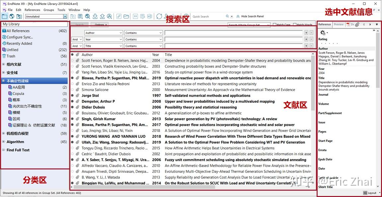Enable the Match Words checkbox
The height and width of the screenshot is (197, 382).
(294, 25)
